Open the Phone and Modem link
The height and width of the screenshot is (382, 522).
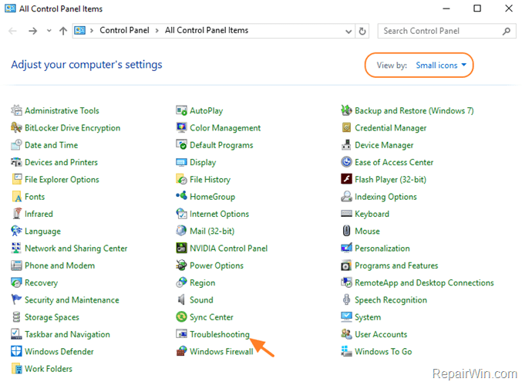coord(59,265)
